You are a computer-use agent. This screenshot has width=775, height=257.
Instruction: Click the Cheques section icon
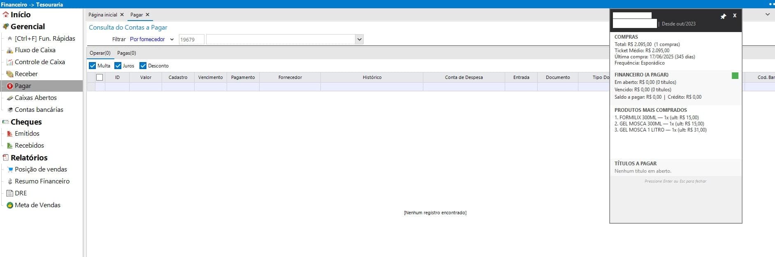pyautogui.click(x=6, y=122)
